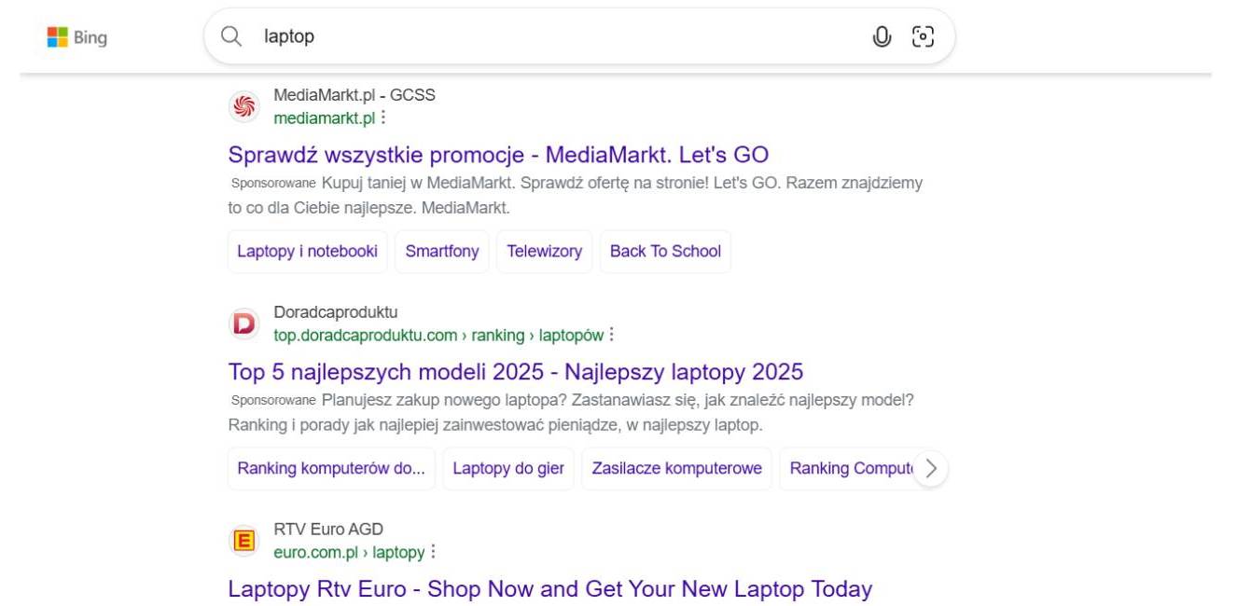The width and height of the screenshot is (1237, 606).
Task: Click the Doradcaproduktu site favicon
Action: pyautogui.click(x=243, y=324)
